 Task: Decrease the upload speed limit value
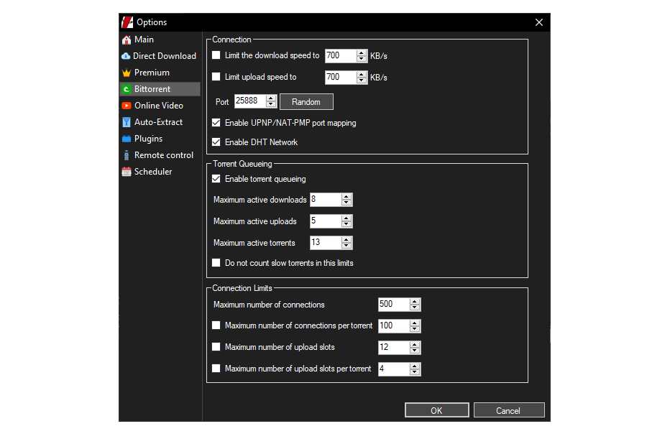[x=362, y=80]
